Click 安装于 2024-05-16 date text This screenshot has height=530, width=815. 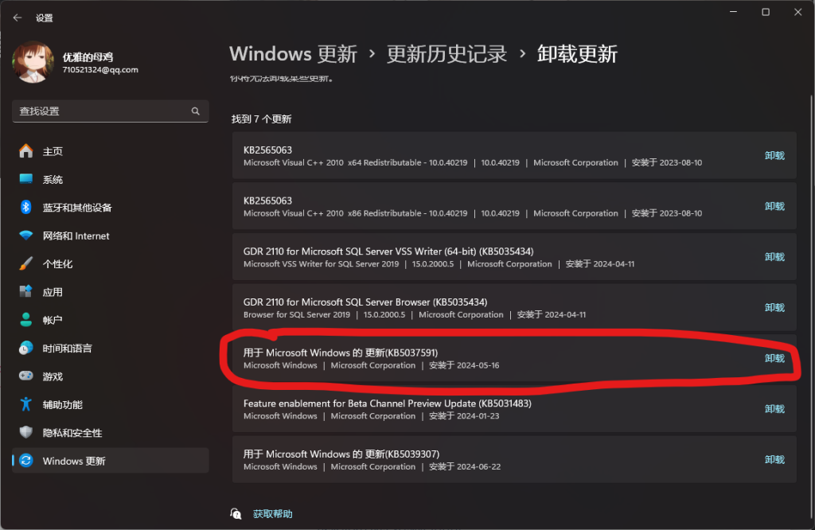[464, 365]
